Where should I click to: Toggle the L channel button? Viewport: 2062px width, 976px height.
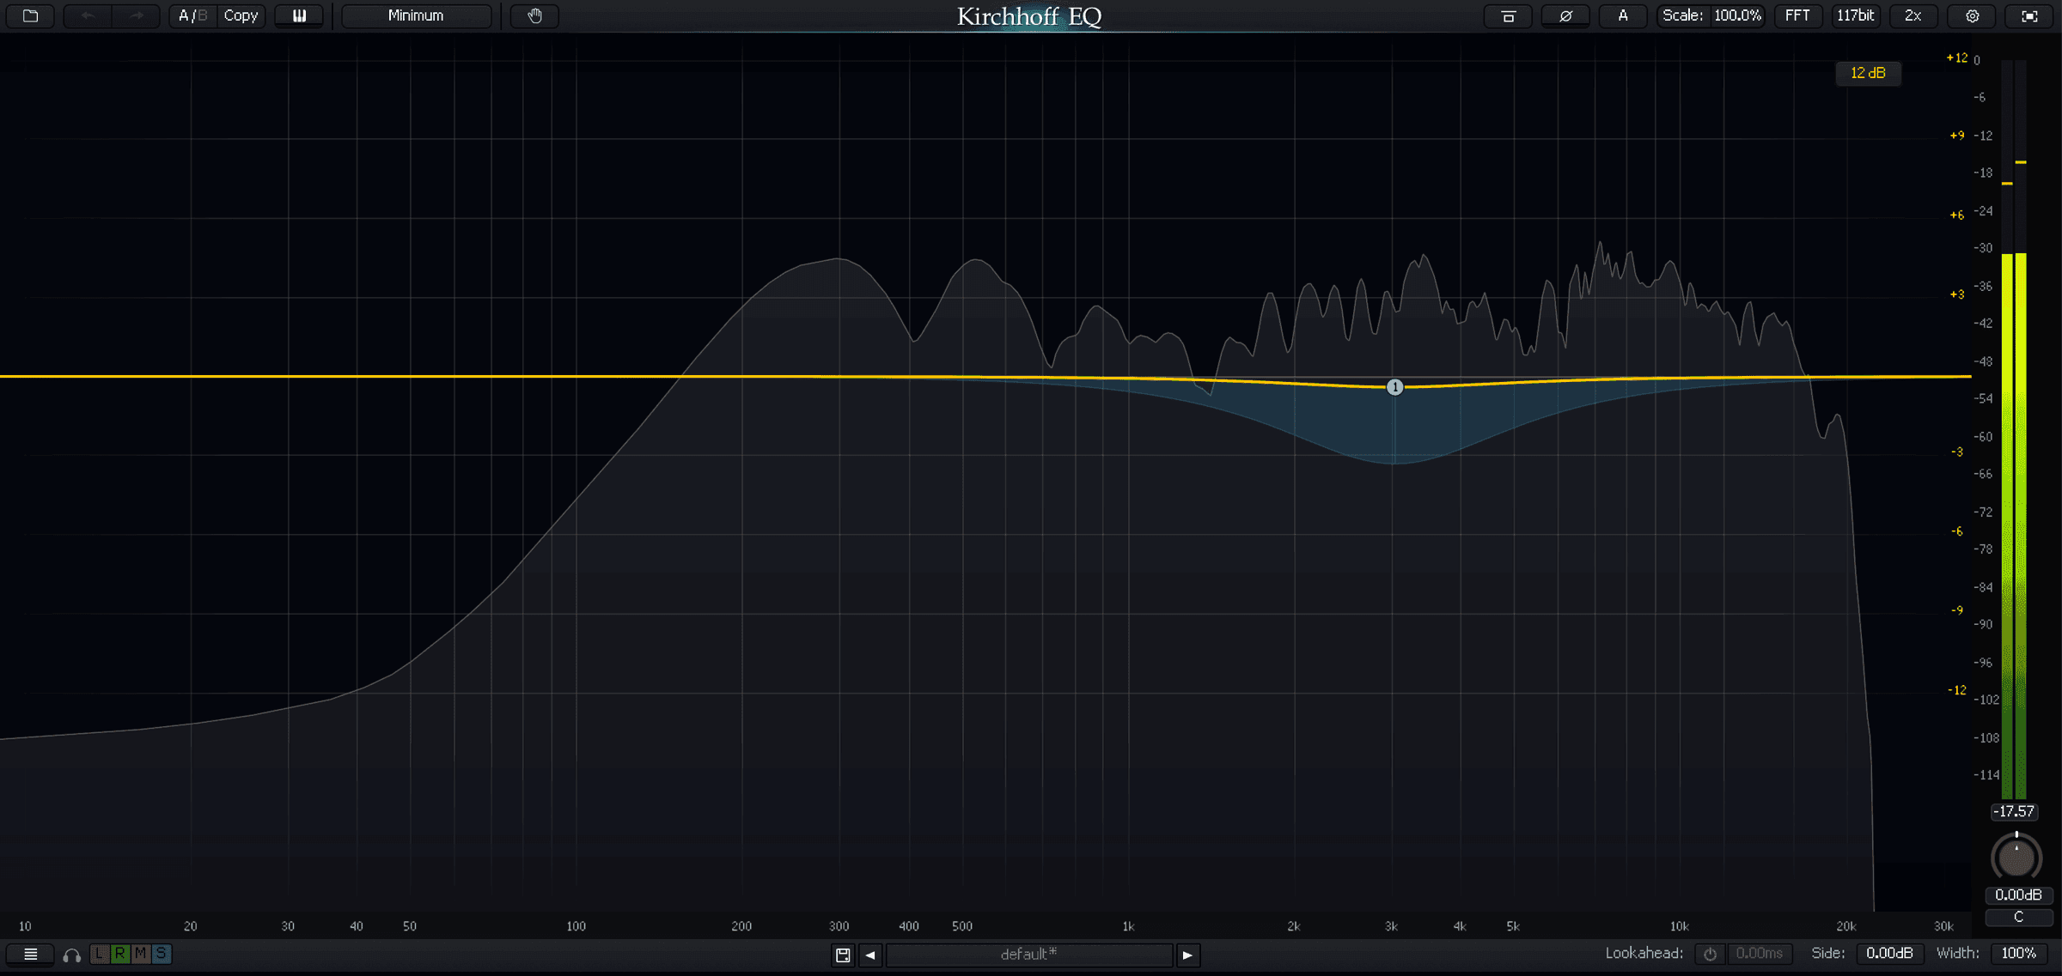tap(100, 953)
